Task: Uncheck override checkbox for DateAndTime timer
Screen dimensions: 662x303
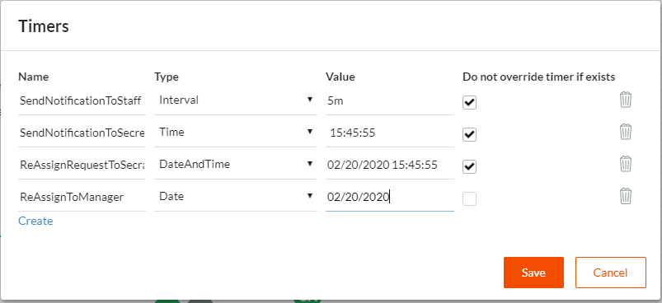Action: [469, 166]
